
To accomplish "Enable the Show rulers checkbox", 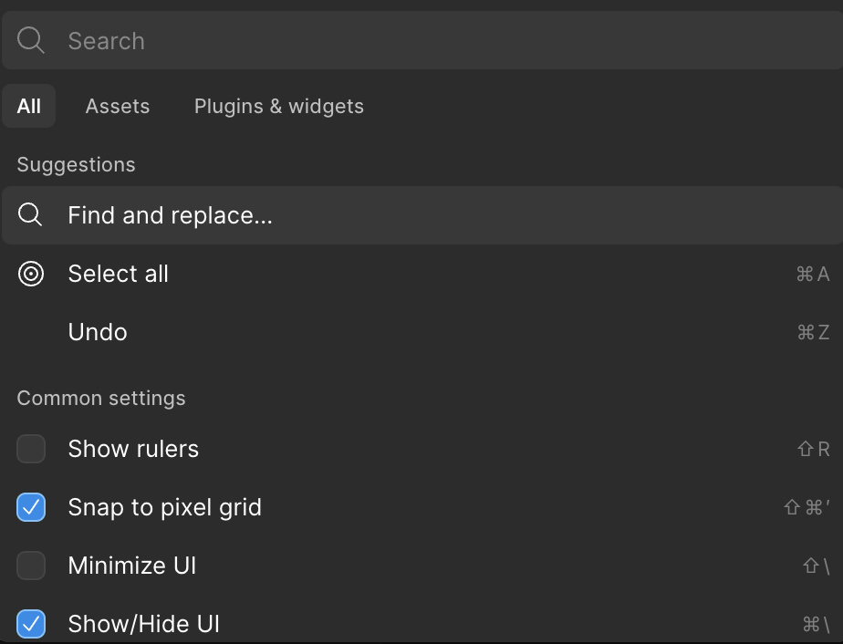I will 31,449.
